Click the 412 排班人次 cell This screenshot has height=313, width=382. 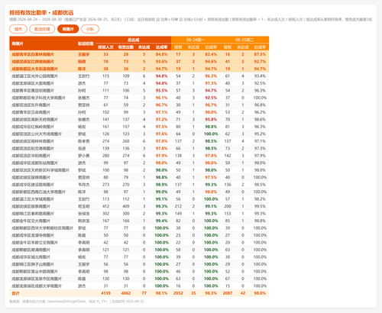(105, 206)
